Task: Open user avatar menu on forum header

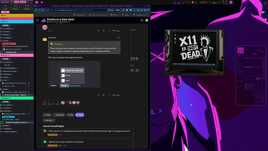Action: coord(147,20)
